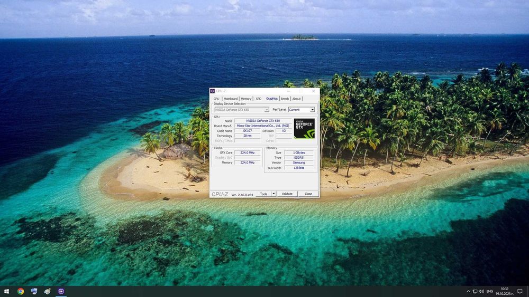Select the Memory tab
This screenshot has width=529, height=297.
tap(246, 99)
